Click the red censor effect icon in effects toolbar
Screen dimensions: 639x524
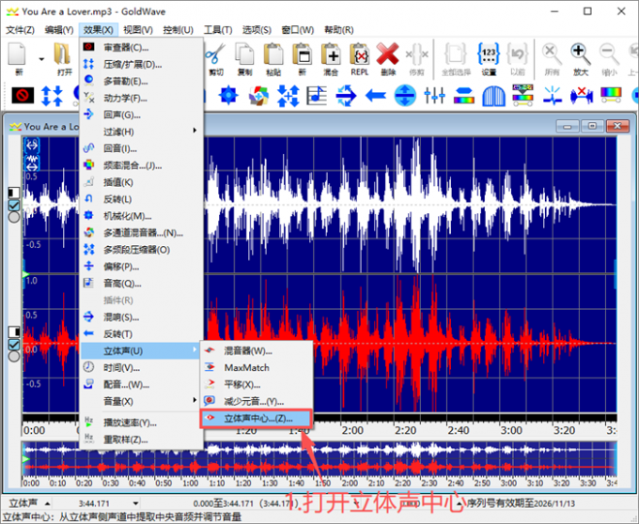pyautogui.click(x=23, y=95)
